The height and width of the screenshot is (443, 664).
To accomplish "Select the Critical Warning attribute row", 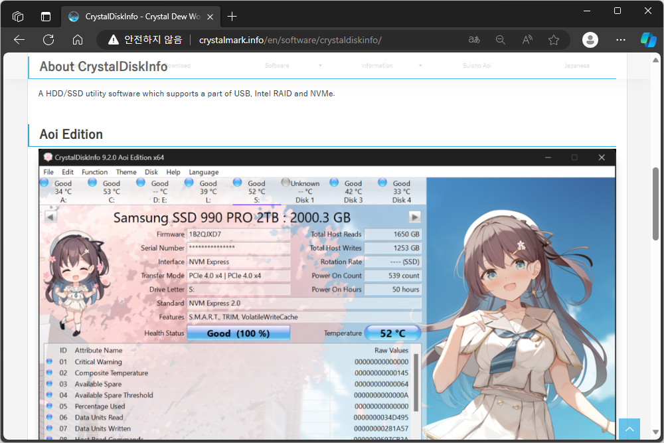I will (x=228, y=362).
